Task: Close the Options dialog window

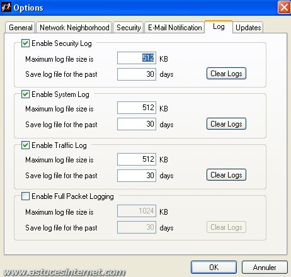Action: pos(284,8)
